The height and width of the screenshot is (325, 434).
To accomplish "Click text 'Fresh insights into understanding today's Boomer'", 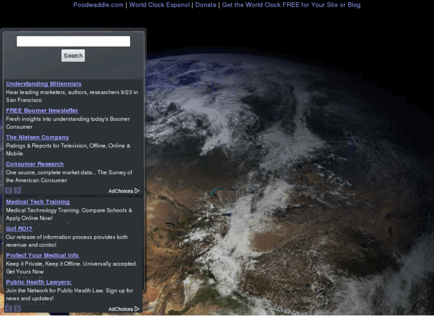I will point(68,119).
